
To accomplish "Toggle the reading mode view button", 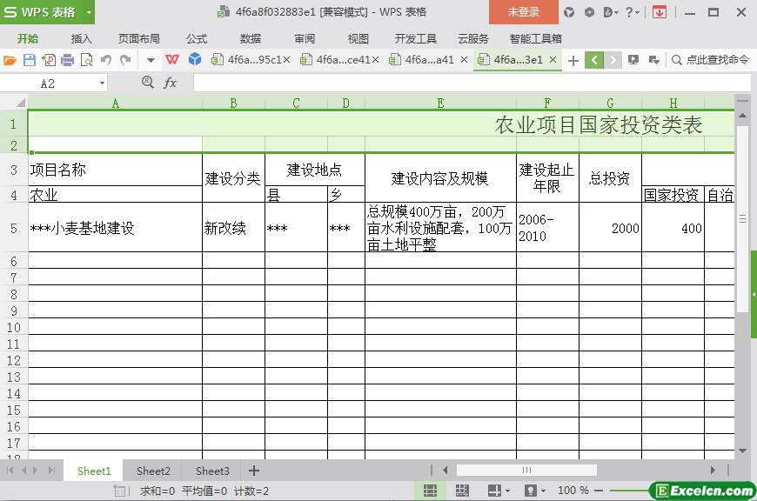I will [x=494, y=491].
